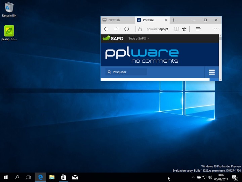
Task: Click the page scrollbar down arrow
Action: 220,79
